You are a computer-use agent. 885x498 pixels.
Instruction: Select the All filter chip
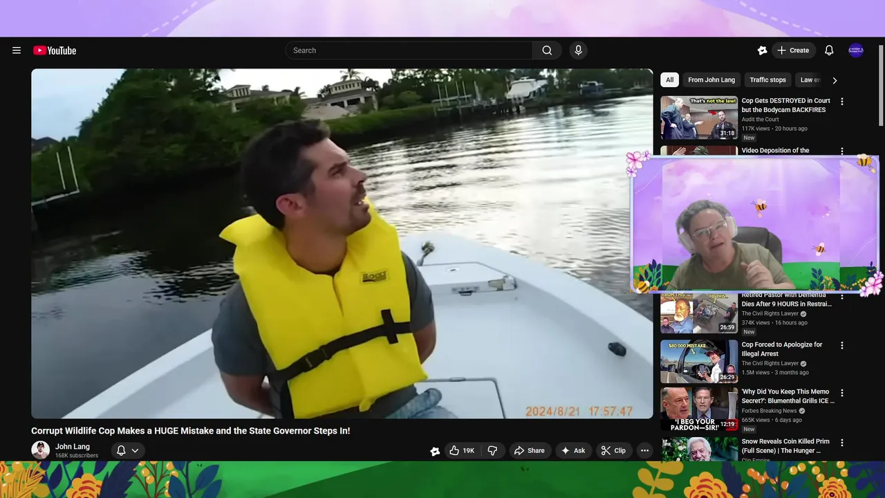(x=669, y=80)
